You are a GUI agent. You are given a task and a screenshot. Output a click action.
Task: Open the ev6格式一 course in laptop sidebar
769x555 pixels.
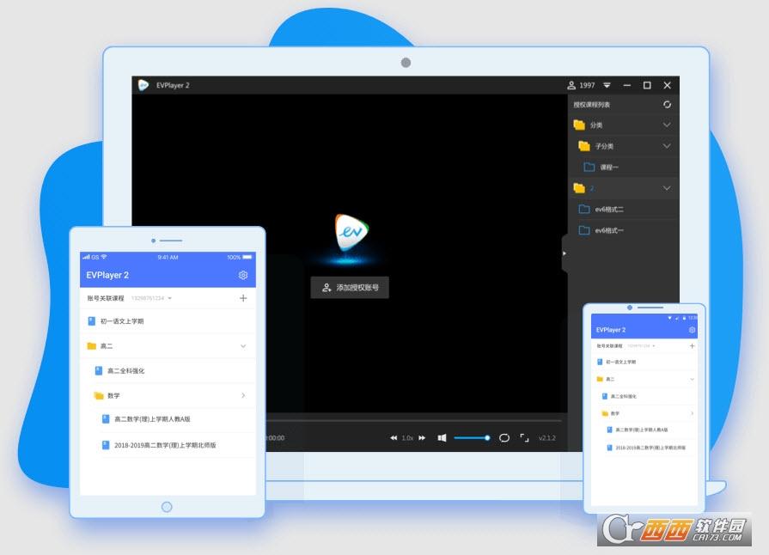tap(623, 230)
